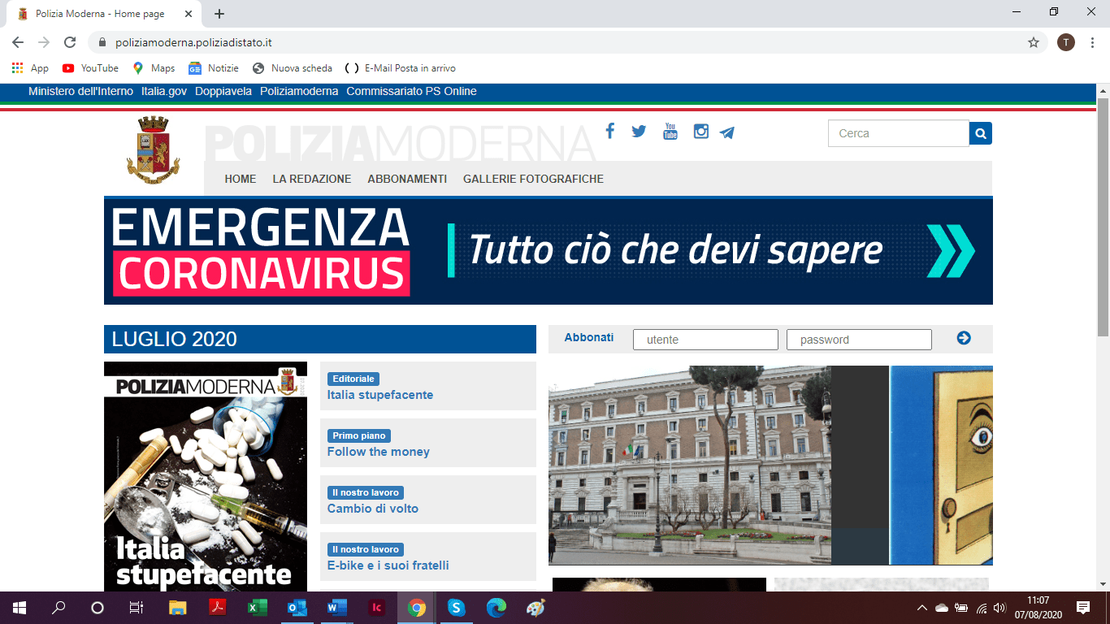Click the browser back arrow
1110x624 pixels.
[x=18, y=42]
